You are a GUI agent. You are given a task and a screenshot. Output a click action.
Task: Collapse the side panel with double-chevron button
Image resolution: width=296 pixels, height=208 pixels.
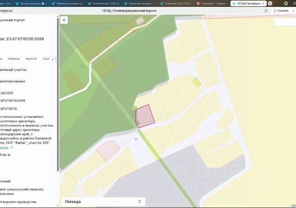pyautogui.click(x=64, y=20)
